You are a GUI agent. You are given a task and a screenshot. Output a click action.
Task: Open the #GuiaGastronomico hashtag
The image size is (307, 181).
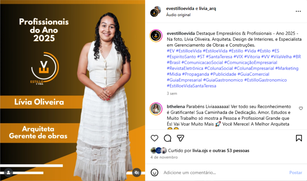tap(223, 80)
